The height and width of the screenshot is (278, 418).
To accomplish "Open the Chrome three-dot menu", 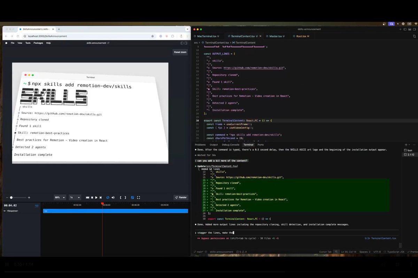I will (x=187, y=36).
